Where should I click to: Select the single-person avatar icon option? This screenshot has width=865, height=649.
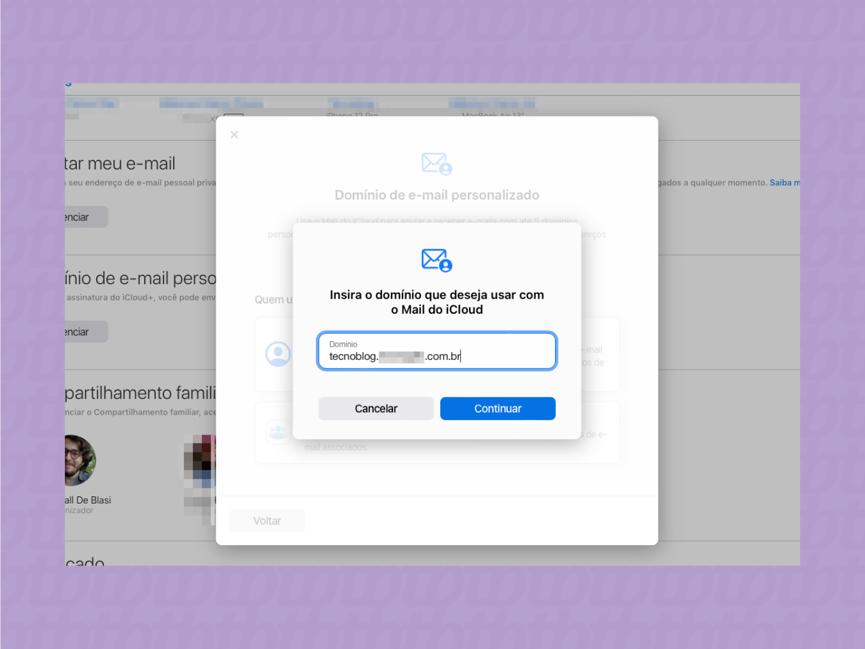click(x=278, y=355)
